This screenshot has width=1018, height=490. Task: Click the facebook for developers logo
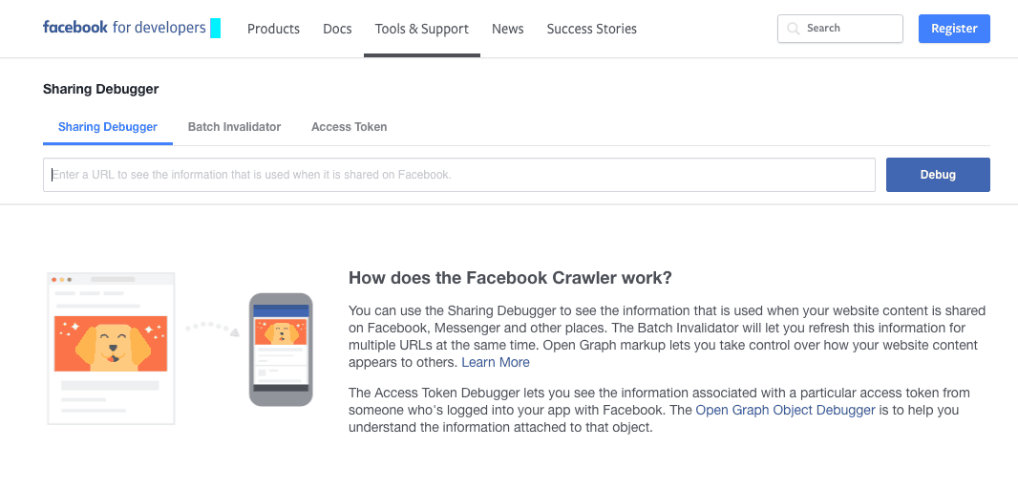pos(124,28)
